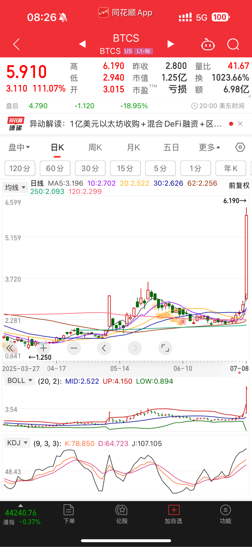Read the 异动解读 news headline
Viewport: 252px width, 547px height.
(126, 124)
